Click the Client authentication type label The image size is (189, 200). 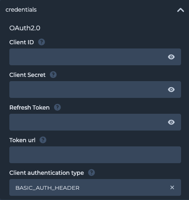(x=47, y=173)
